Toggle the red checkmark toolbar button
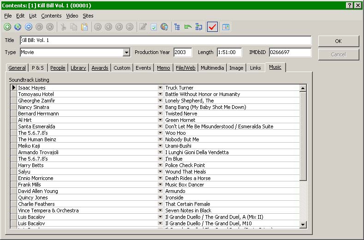Screen dimensions: 364x240 212,27
